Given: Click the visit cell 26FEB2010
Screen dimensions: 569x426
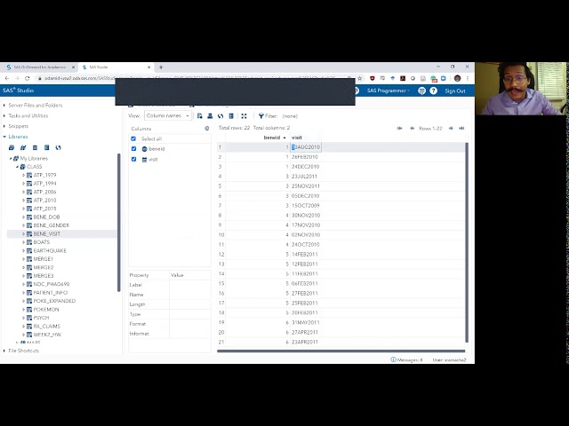Looking at the screenshot, I should [304, 157].
